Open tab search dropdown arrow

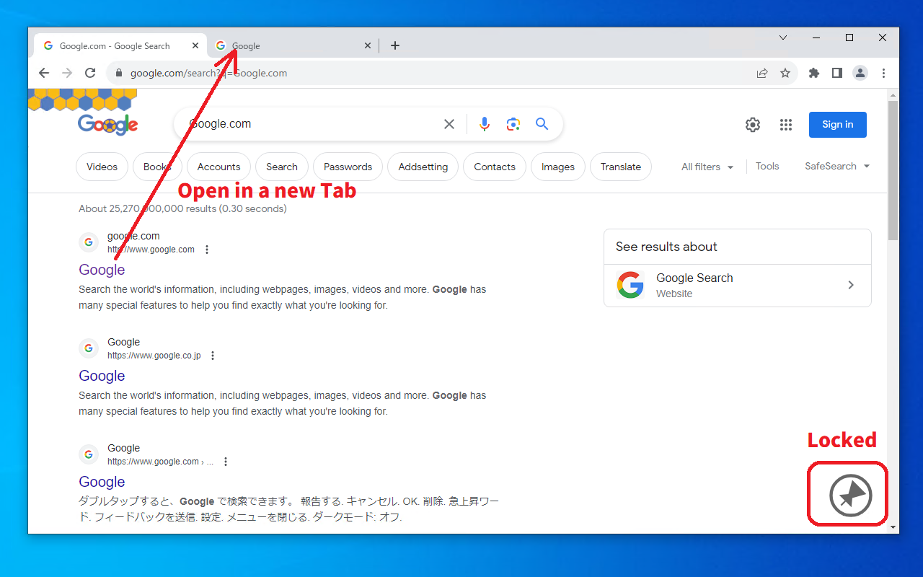point(783,38)
